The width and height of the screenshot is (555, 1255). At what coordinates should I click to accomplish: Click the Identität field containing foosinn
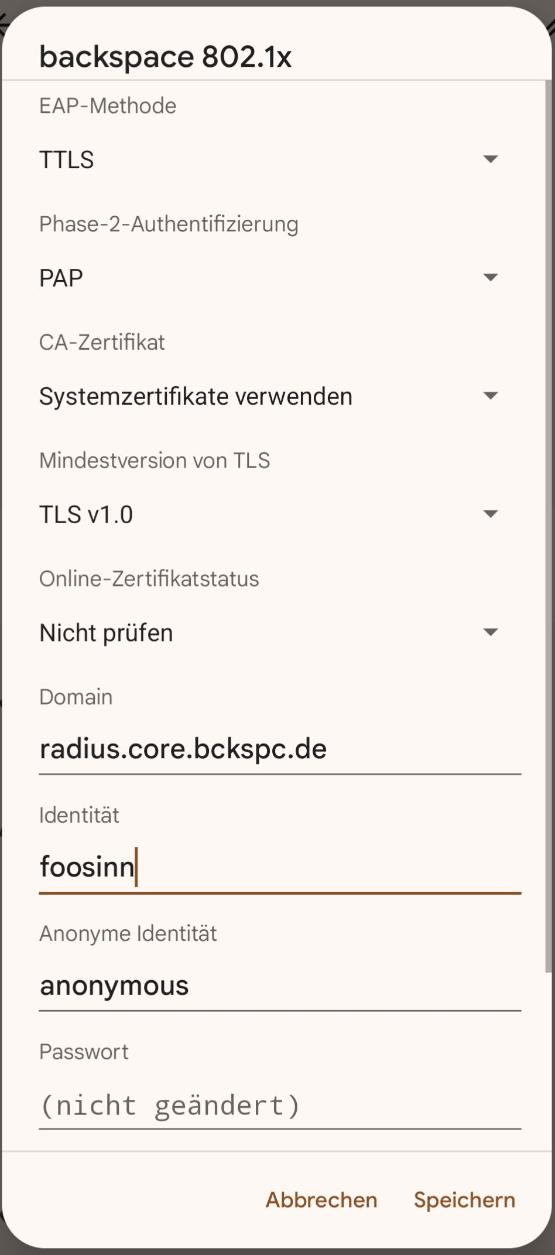point(280,868)
